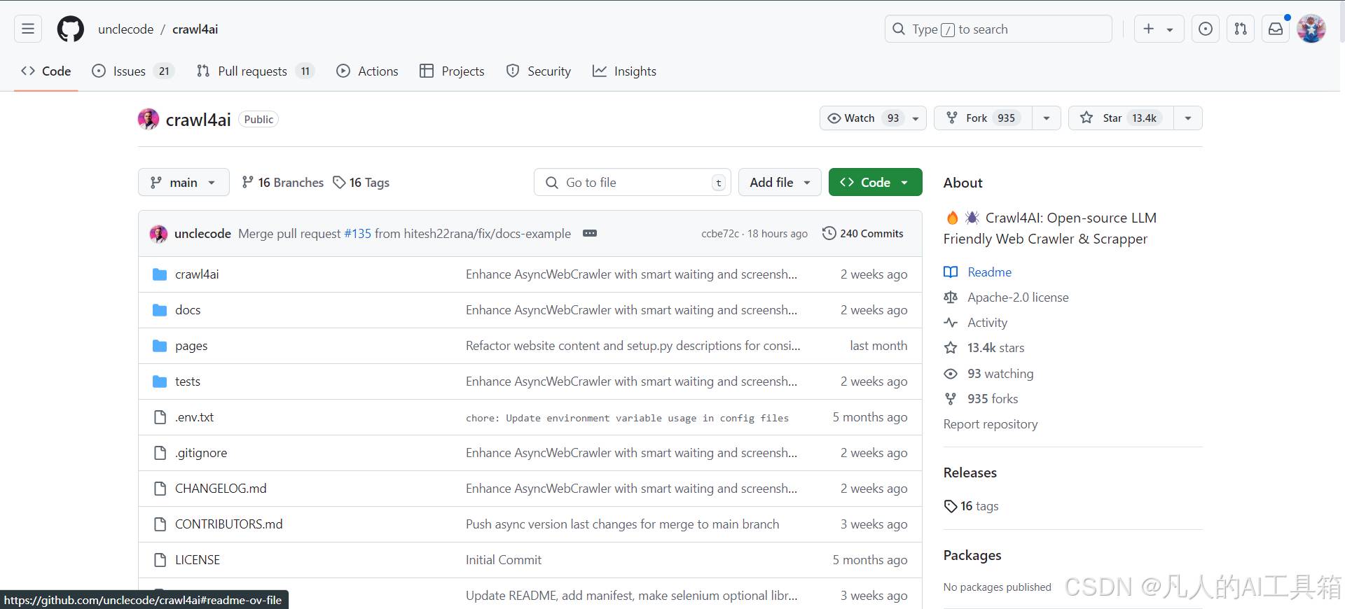Open the LICENSE file
1345x609 pixels.
click(198, 559)
